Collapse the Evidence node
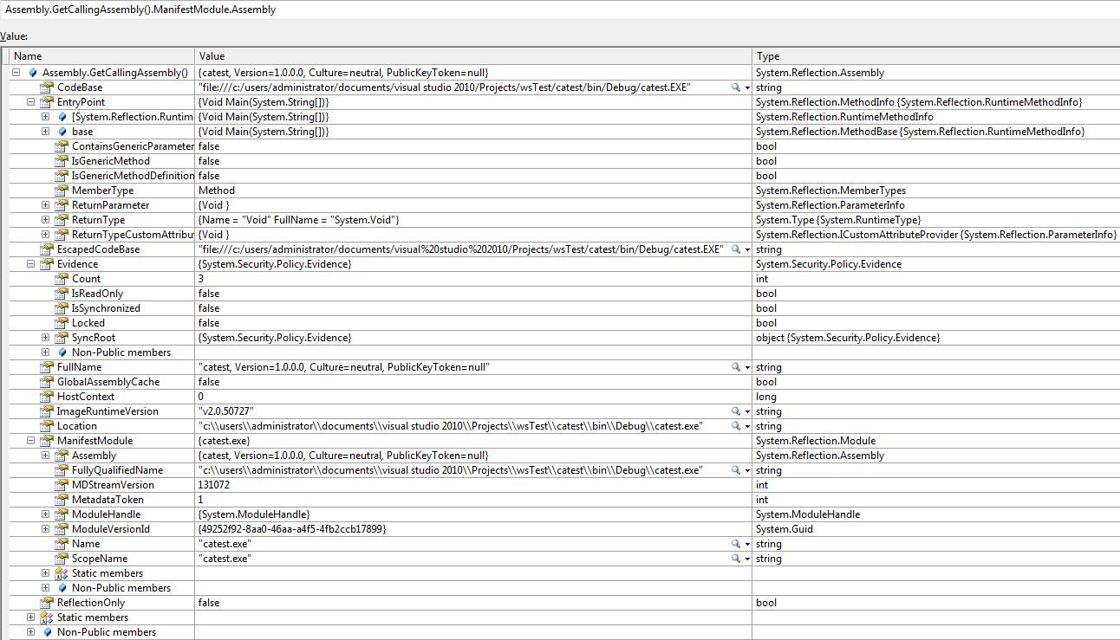This screenshot has height=640, width=1120. pos(31,264)
